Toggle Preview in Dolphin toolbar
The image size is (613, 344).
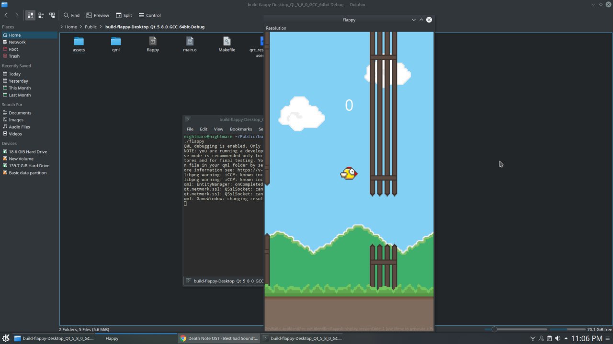point(97,15)
